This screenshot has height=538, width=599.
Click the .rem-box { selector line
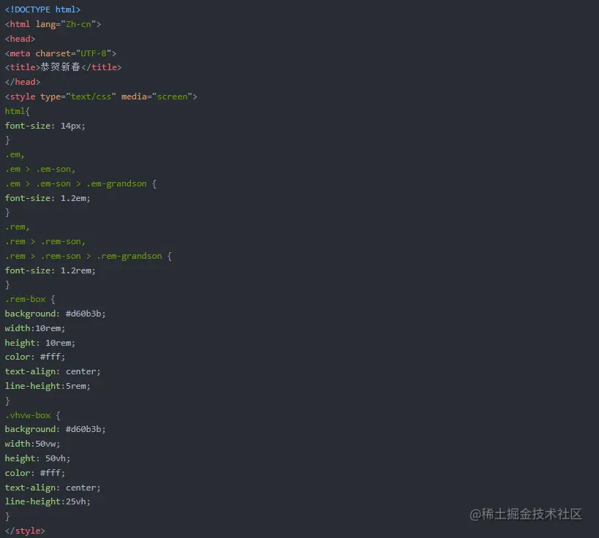click(30, 300)
